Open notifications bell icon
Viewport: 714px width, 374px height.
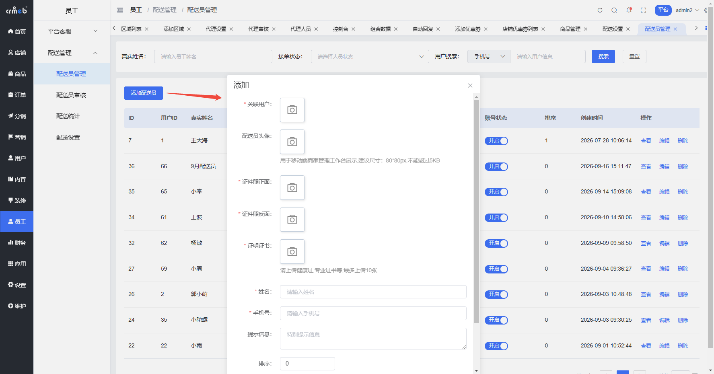[x=629, y=10]
